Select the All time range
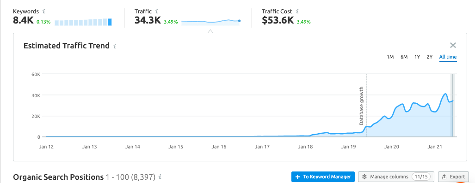The height and width of the screenshot is (183, 475). 448,57
